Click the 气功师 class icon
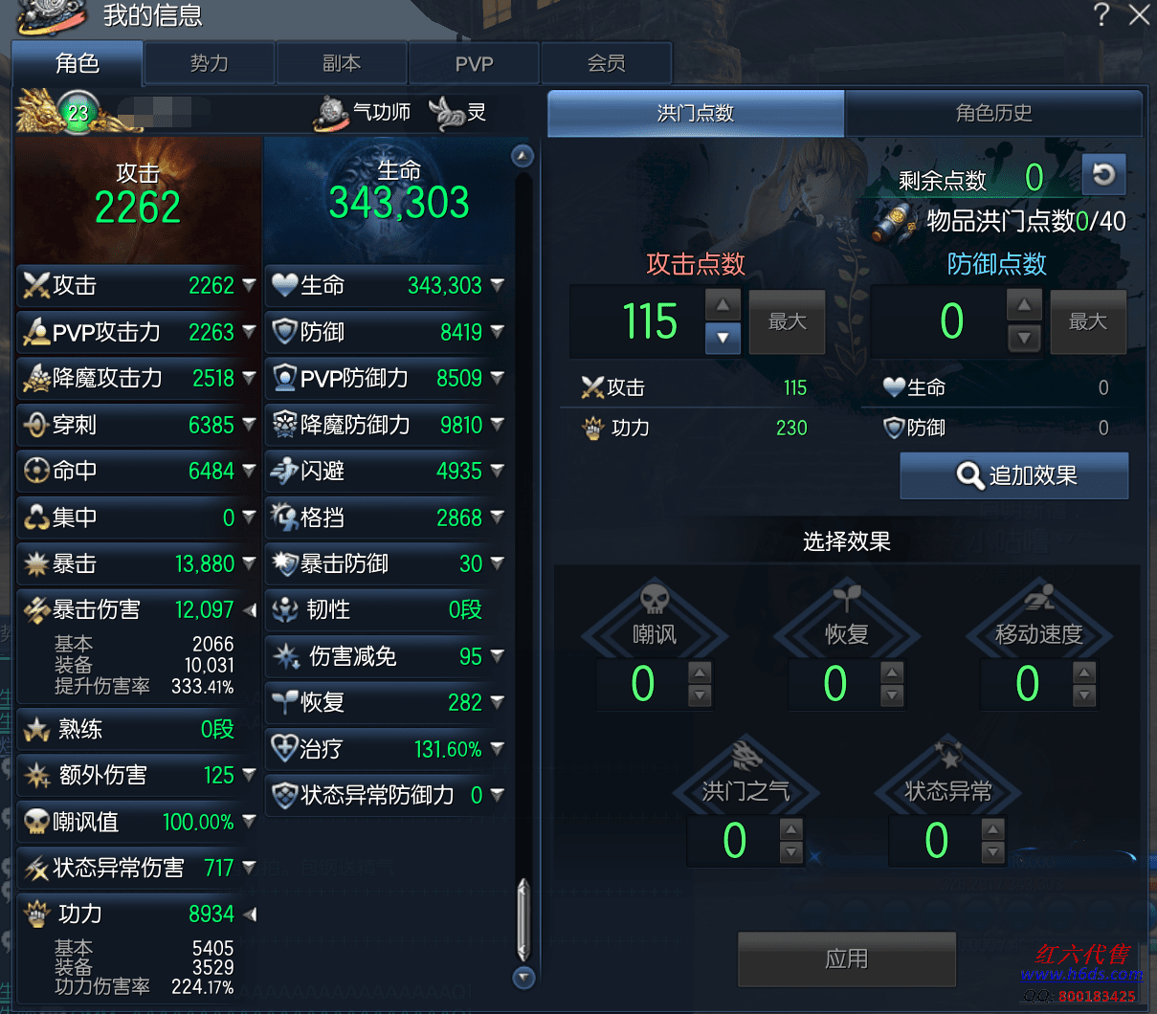The height and width of the screenshot is (1014, 1157). (331, 113)
